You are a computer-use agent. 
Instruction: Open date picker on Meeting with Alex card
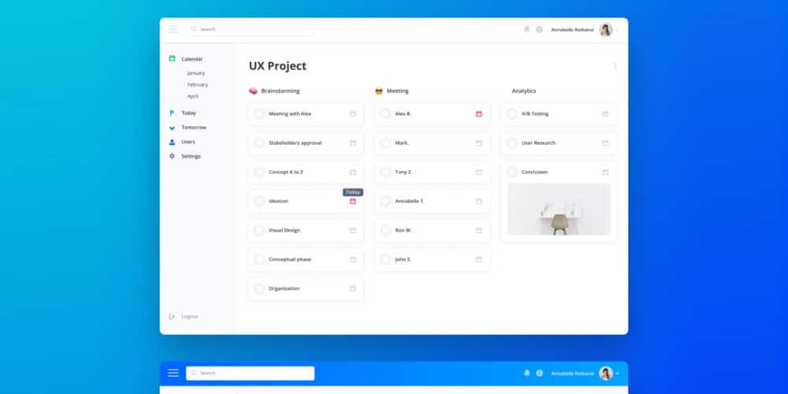point(353,114)
